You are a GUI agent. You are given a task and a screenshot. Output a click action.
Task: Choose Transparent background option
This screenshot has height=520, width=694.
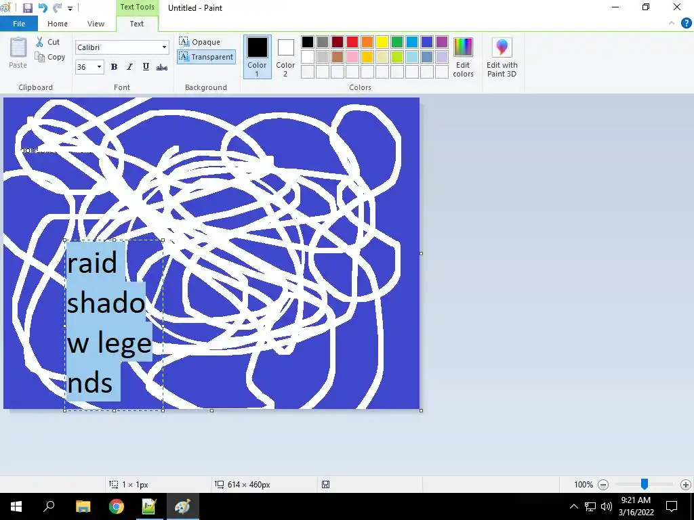206,57
